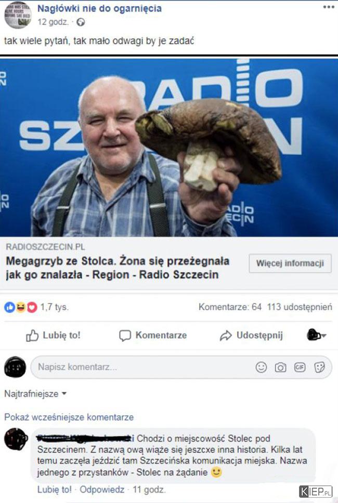This screenshot has height=503, width=338.
Task: Click the blue like reaction icon
Action: click(10, 307)
